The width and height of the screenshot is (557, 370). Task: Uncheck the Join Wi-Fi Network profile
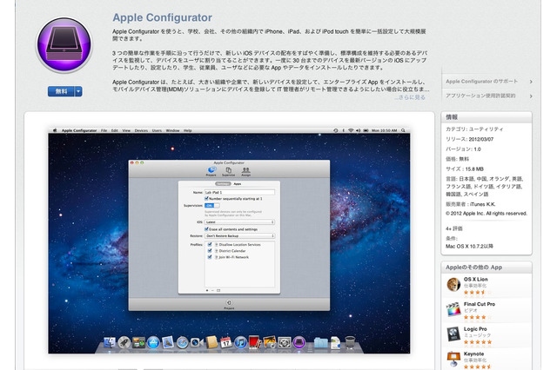pyautogui.click(x=210, y=257)
